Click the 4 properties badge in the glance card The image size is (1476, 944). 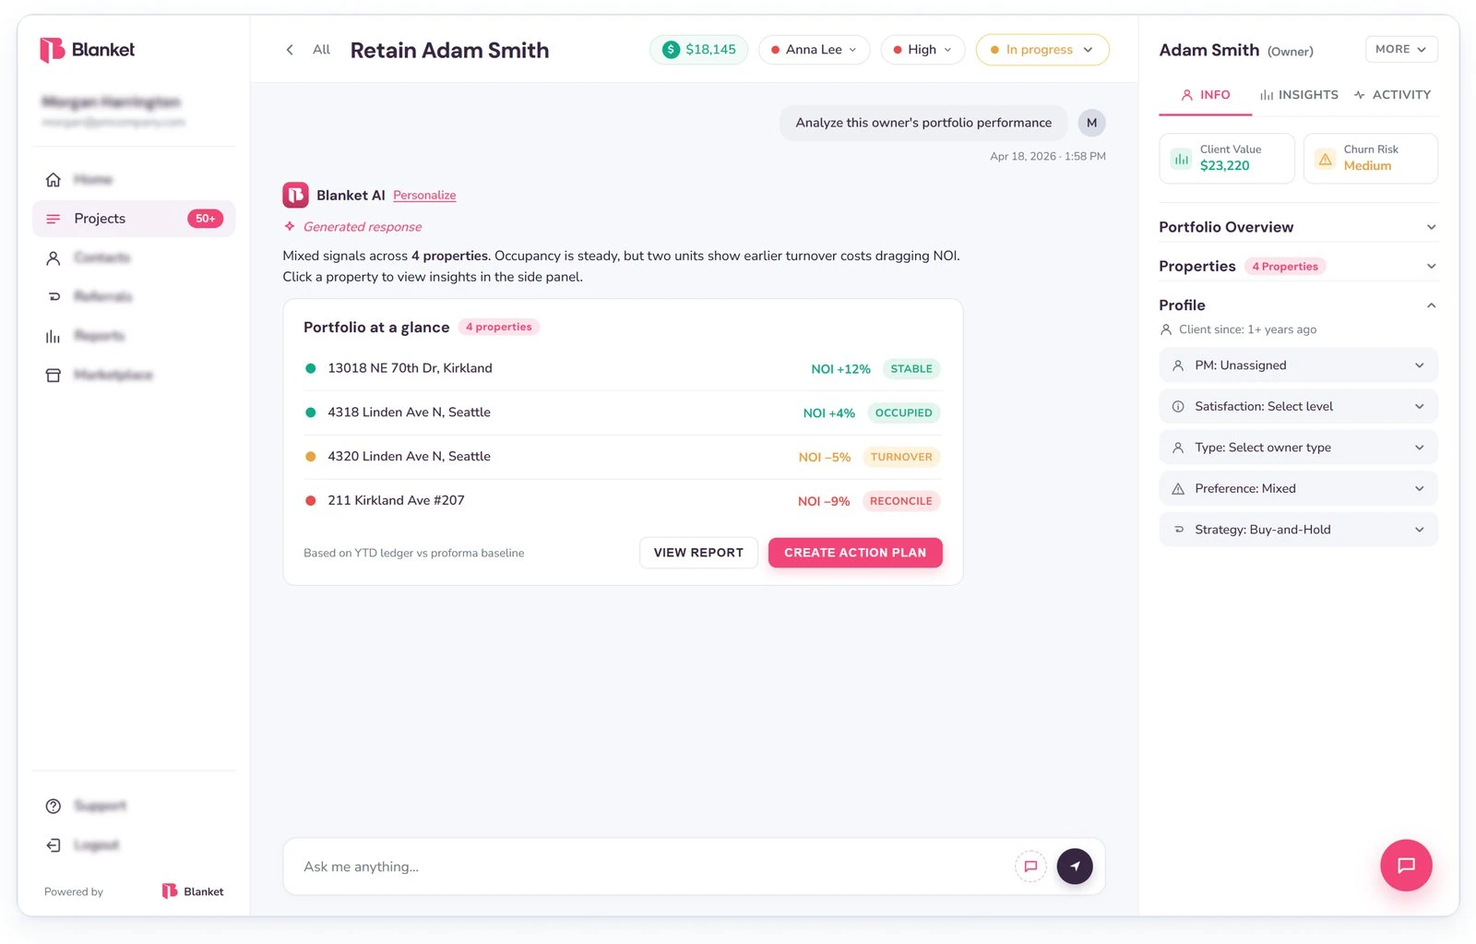[x=499, y=327]
